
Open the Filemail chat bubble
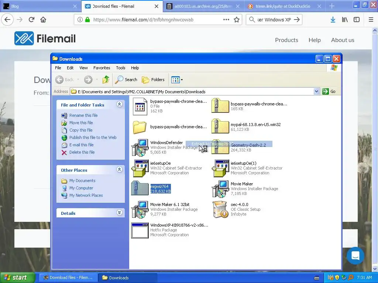[x=355, y=256]
